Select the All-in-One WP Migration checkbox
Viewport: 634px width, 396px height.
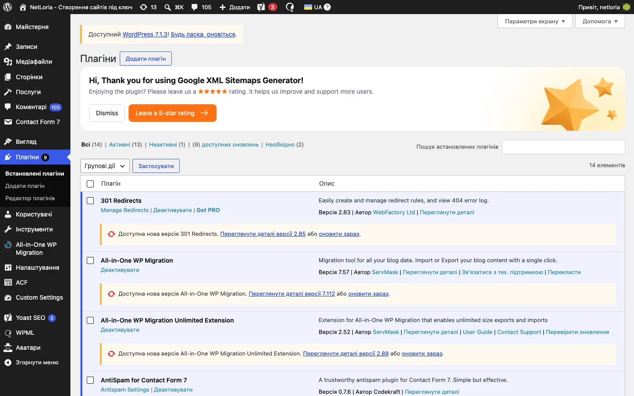click(90, 260)
